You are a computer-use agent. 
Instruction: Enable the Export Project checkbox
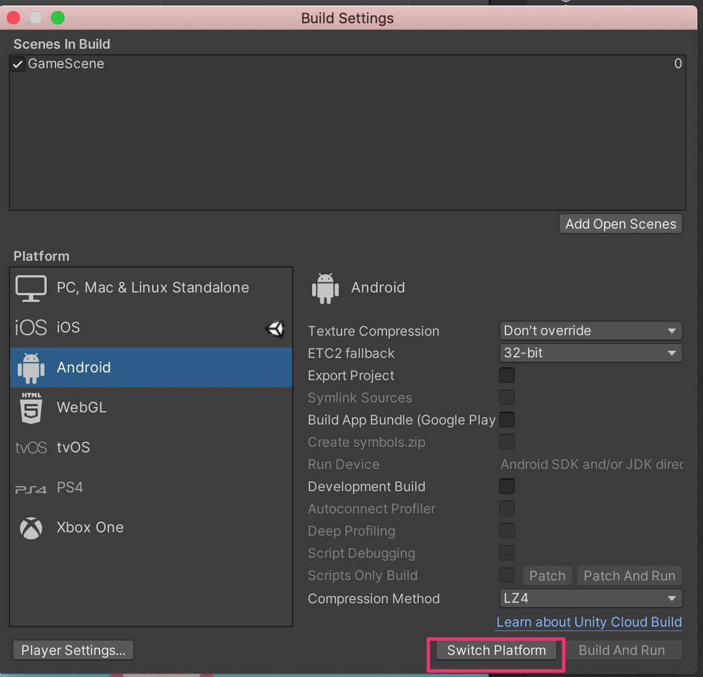click(507, 375)
